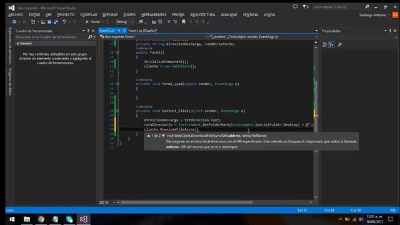Open the COMPILAR menu
The width and height of the screenshot is (400, 225).
click(89, 15)
